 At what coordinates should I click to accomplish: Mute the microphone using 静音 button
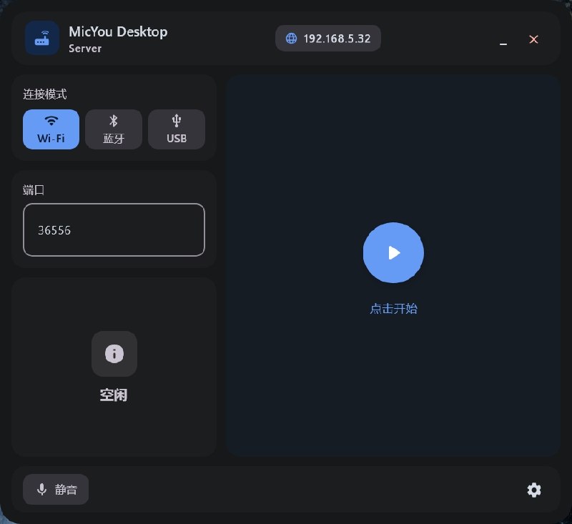pos(55,490)
